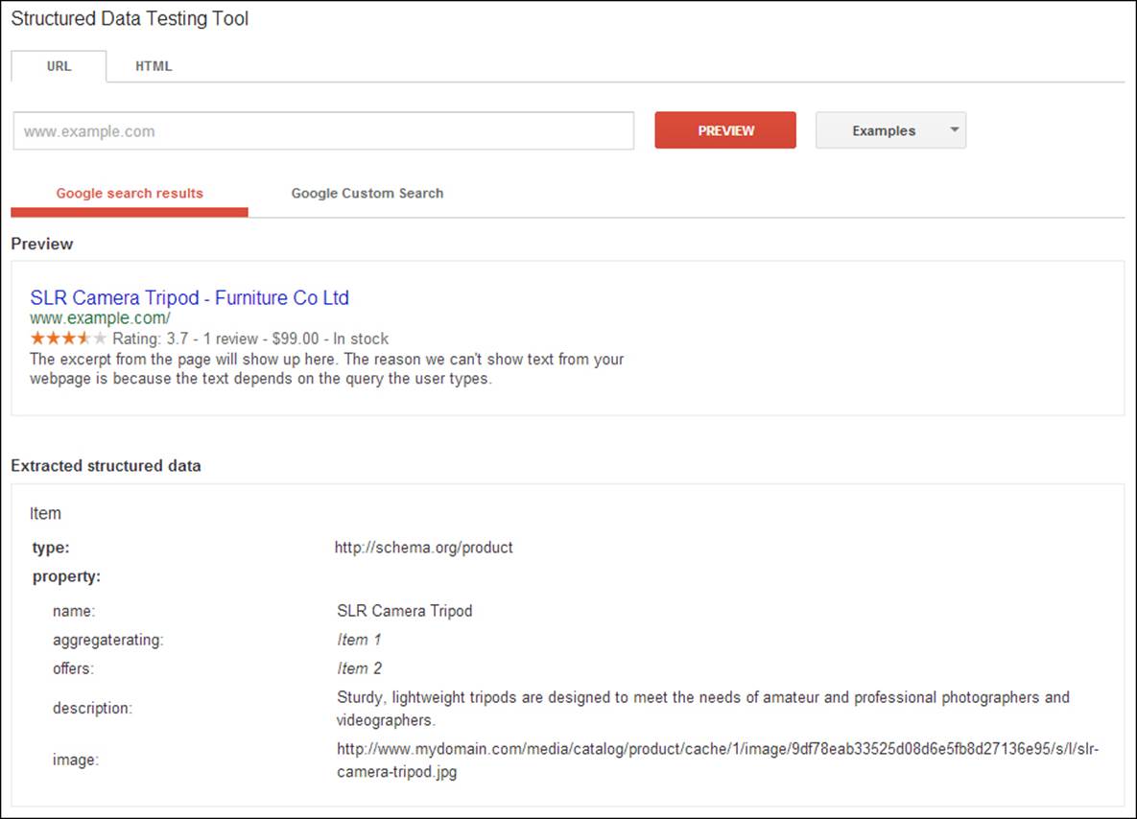Click the www.example.com URL input field

click(323, 131)
